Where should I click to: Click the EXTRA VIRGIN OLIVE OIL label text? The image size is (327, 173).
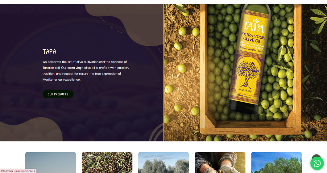253,38
